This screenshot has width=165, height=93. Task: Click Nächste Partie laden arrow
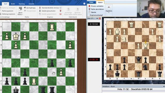coord(78,9)
